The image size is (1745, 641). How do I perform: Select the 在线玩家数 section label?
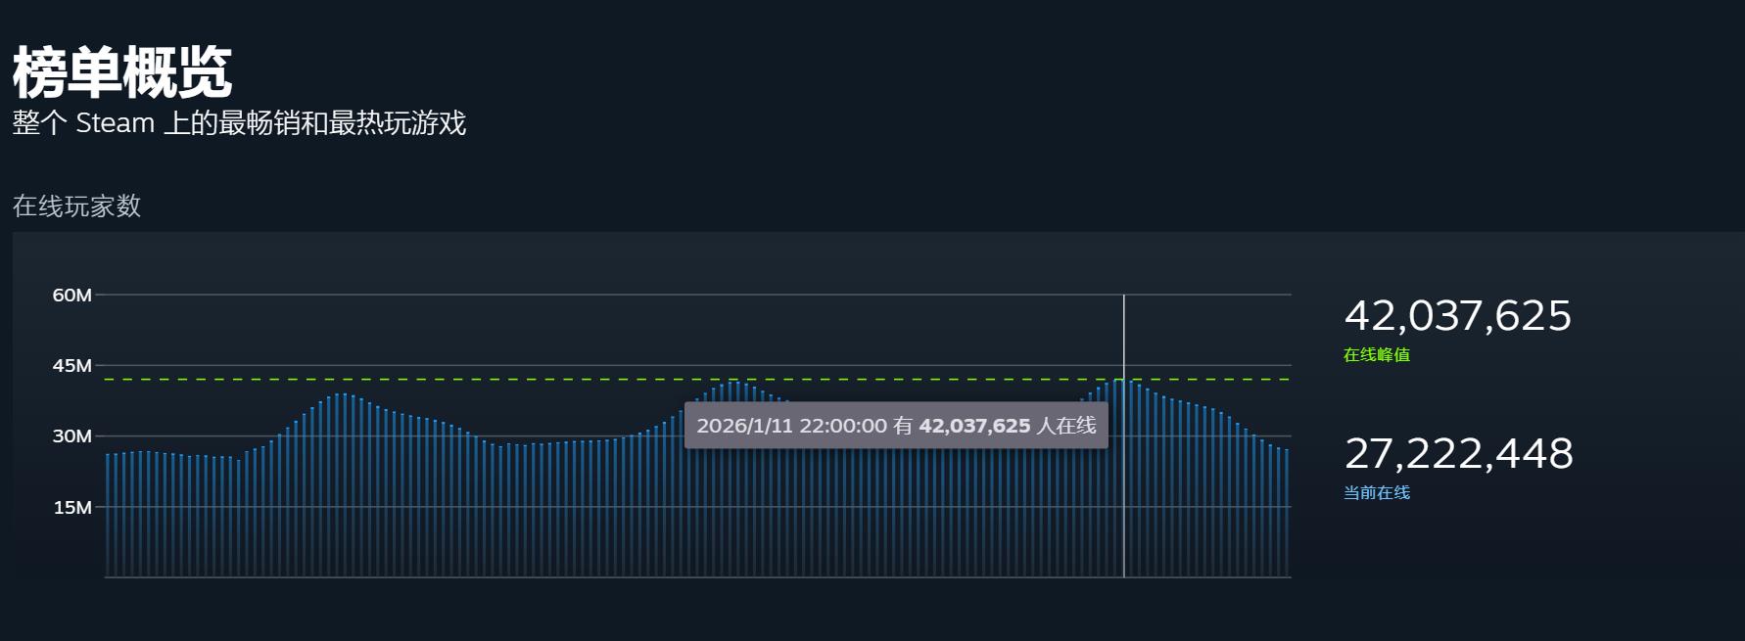(76, 206)
